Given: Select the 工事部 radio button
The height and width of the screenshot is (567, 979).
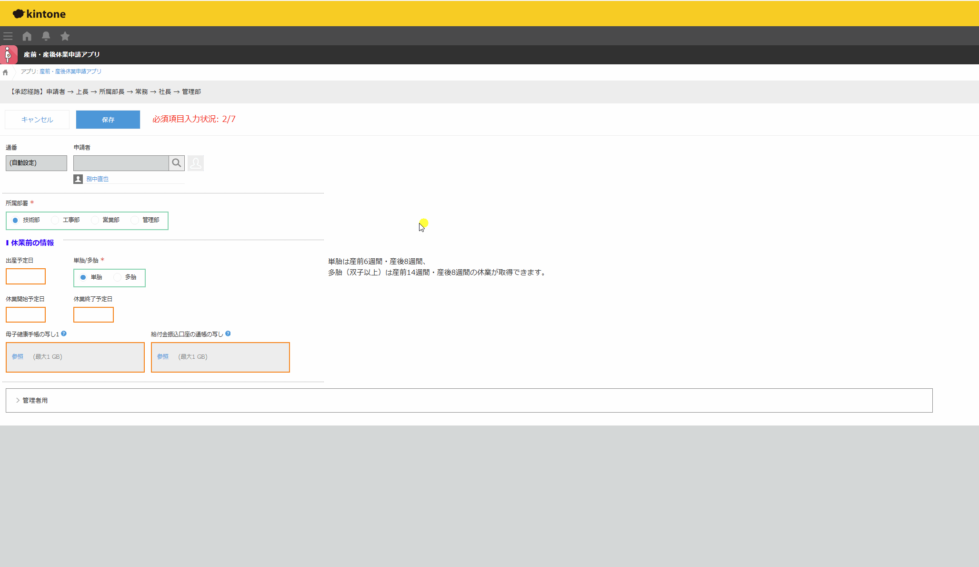Looking at the screenshot, I should (x=55, y=220).
